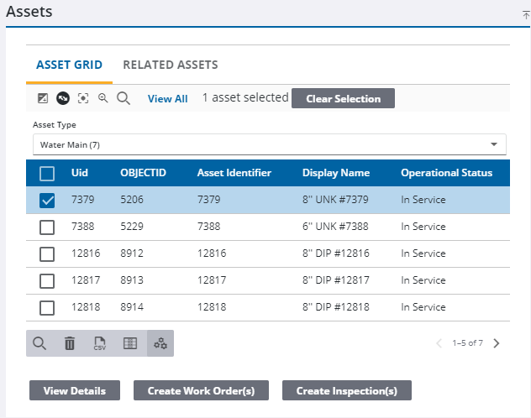
Task: Switch to the Related Assets tab
Action: (x=171, y=65)
